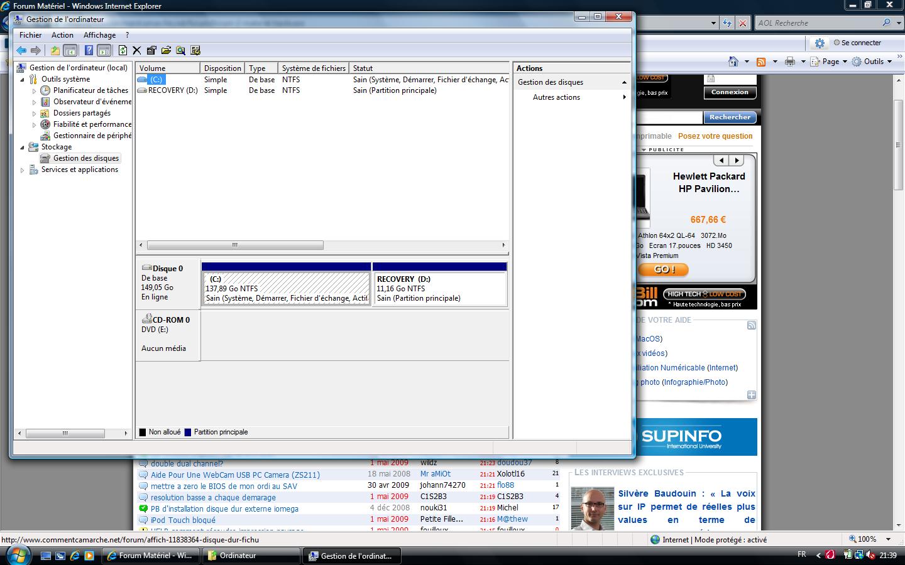Click the open folder toolbar icon
The width and height of the screenshot is (905, 565).
166,51
